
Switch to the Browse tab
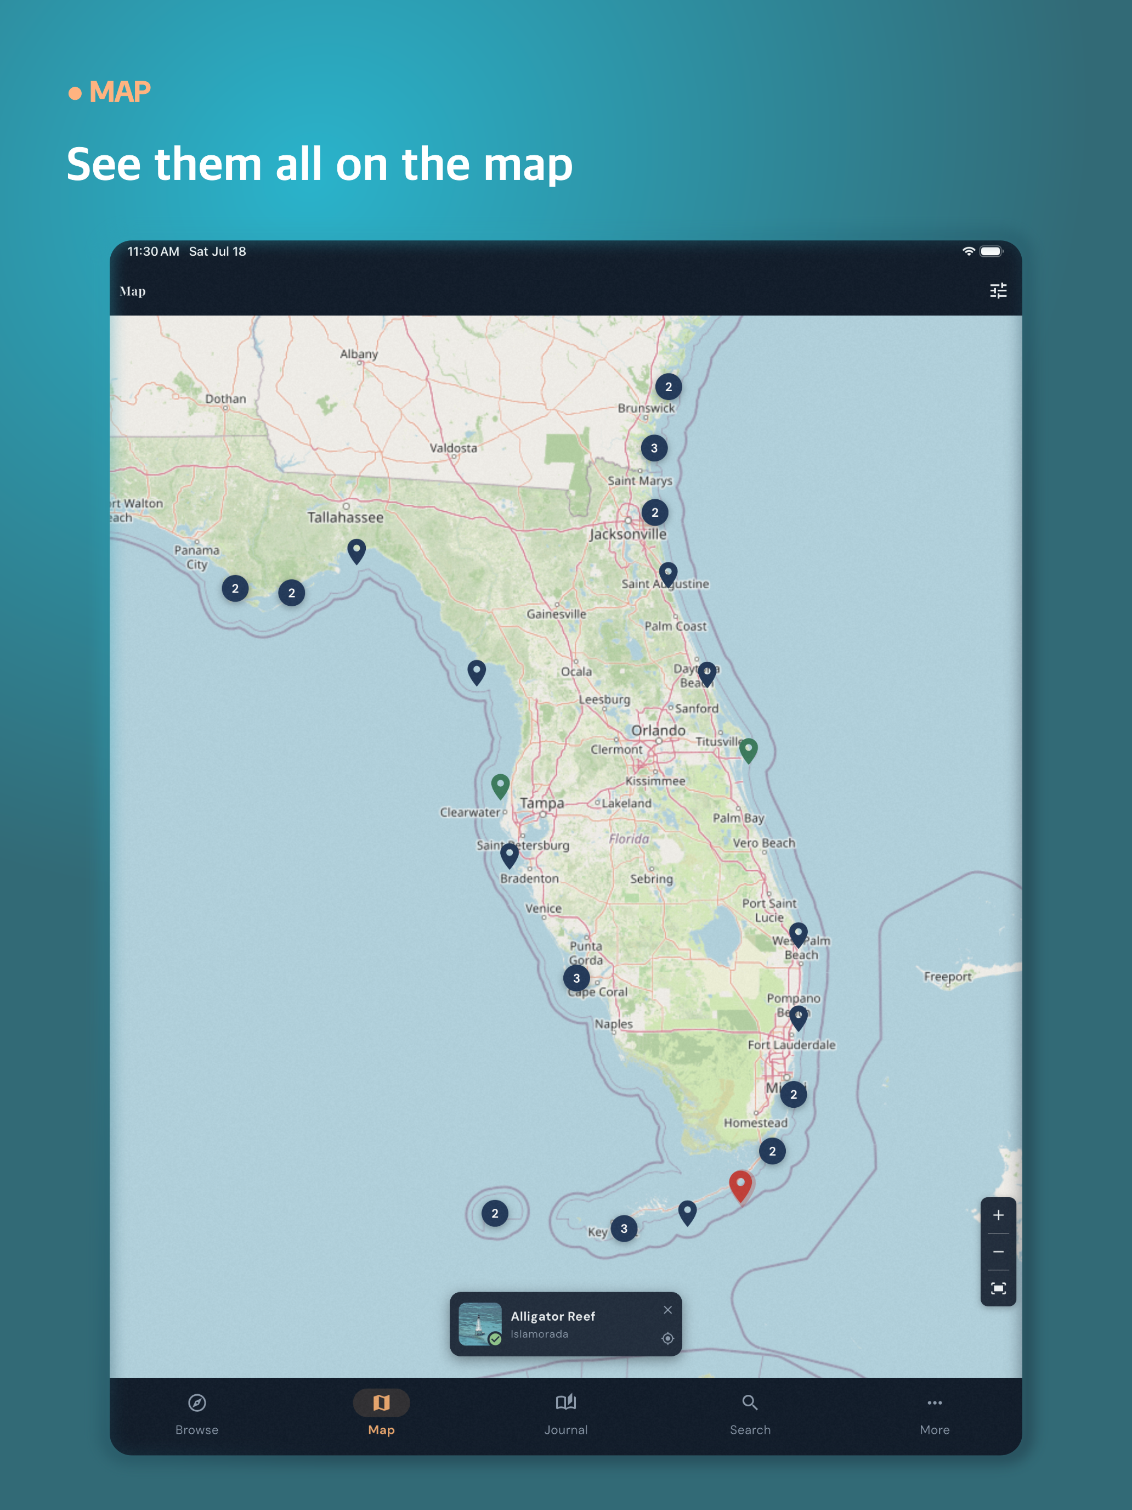(196, 1415)
